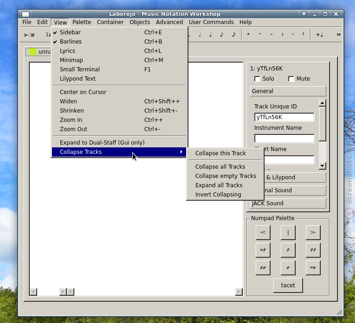Toggle the Mute checkbox
The image size is (355, 323).
point(291,79)
